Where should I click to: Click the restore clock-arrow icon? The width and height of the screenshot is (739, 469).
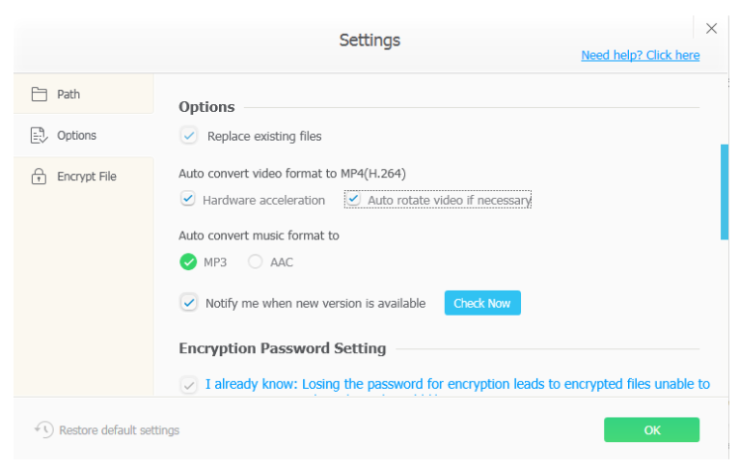(43, 429)
